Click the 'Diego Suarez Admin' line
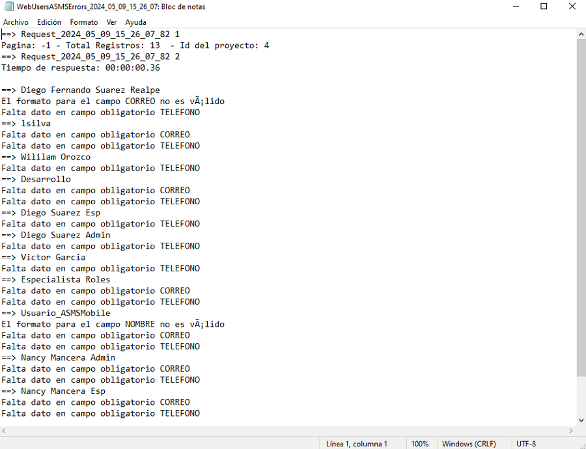 coord(56,235)
